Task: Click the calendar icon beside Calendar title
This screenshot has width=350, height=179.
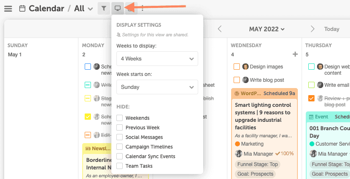Action: [22, 9]
